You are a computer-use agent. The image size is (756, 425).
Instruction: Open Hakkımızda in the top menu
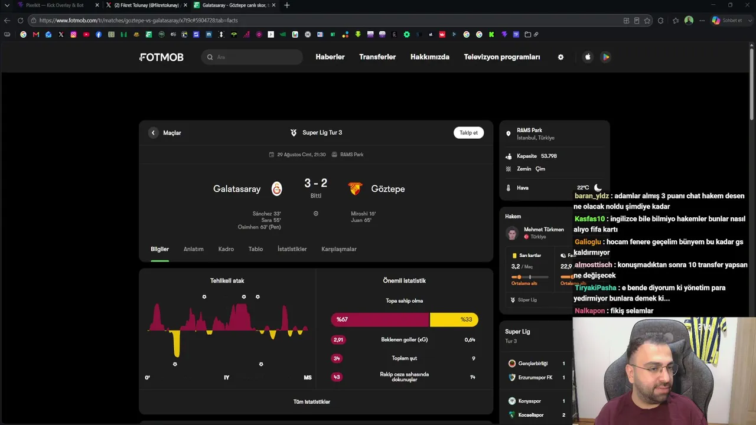(430, 57)
